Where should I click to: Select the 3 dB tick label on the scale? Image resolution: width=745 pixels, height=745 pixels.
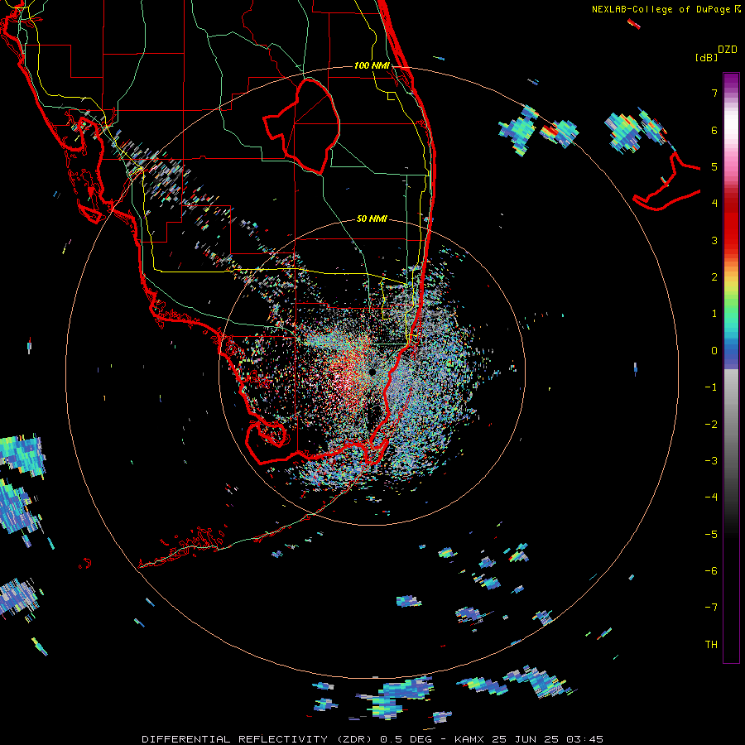(x=714, y=240)
